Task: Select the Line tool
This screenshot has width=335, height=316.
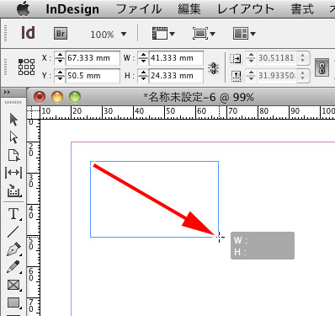Action: pos(13,232)
